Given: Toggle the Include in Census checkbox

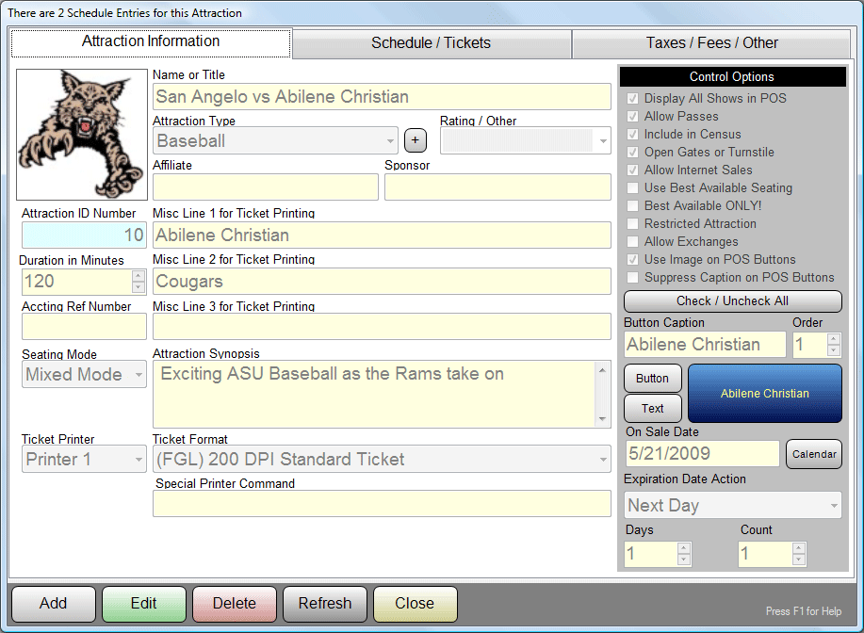Looking at the screenshot, I should click(x=632, y=135).
